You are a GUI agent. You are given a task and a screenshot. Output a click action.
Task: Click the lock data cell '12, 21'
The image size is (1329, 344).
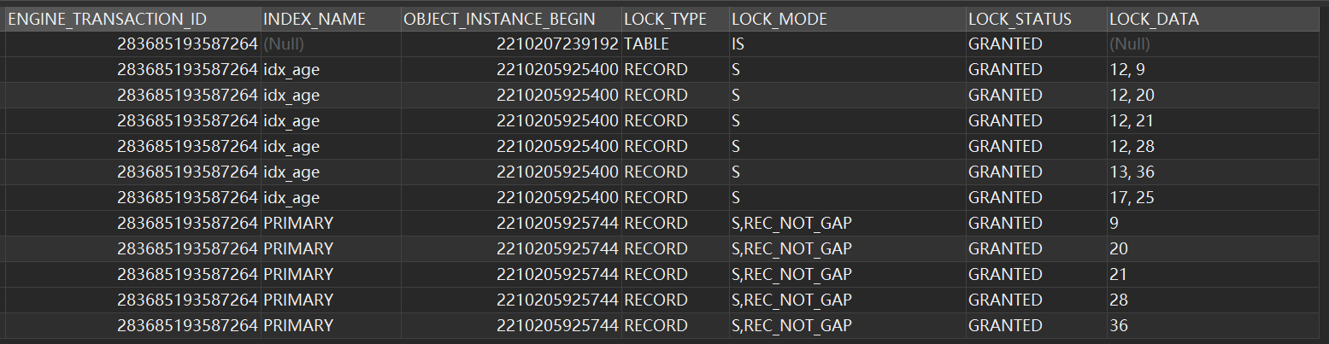[1217, 120]
